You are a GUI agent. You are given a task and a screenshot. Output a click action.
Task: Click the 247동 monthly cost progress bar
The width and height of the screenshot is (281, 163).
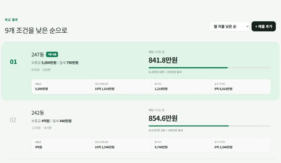pos(209,68)
